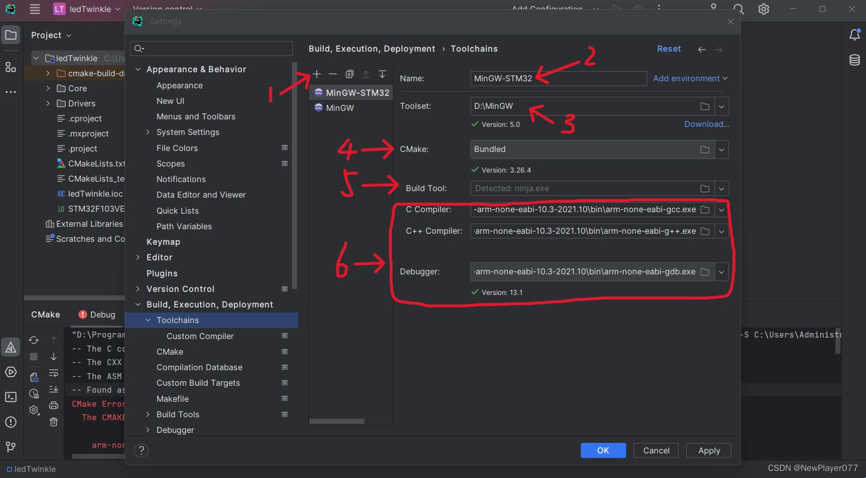866x478 pixels.
Task: Move toolchain up in list
Action: 366,74
